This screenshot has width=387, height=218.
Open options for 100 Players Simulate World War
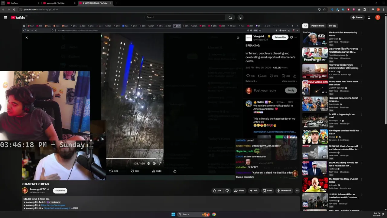(362, 131)
